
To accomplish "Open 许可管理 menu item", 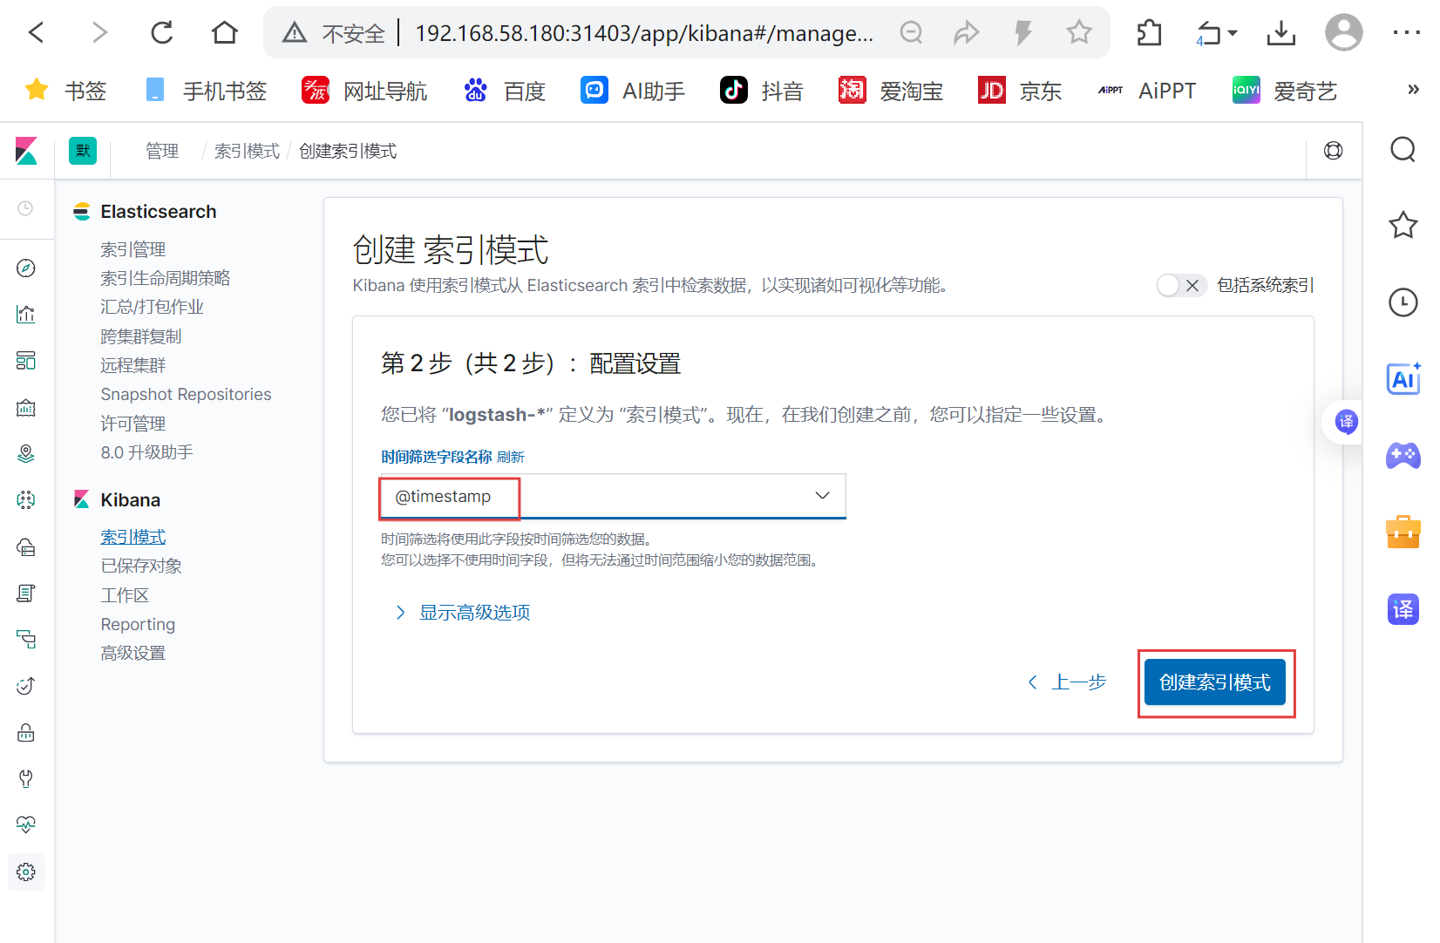I will click(133, 424).
